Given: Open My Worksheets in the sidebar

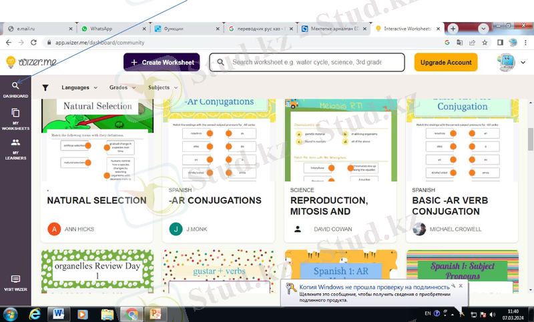Looking at the screenshot, I should tap(15, 118).
